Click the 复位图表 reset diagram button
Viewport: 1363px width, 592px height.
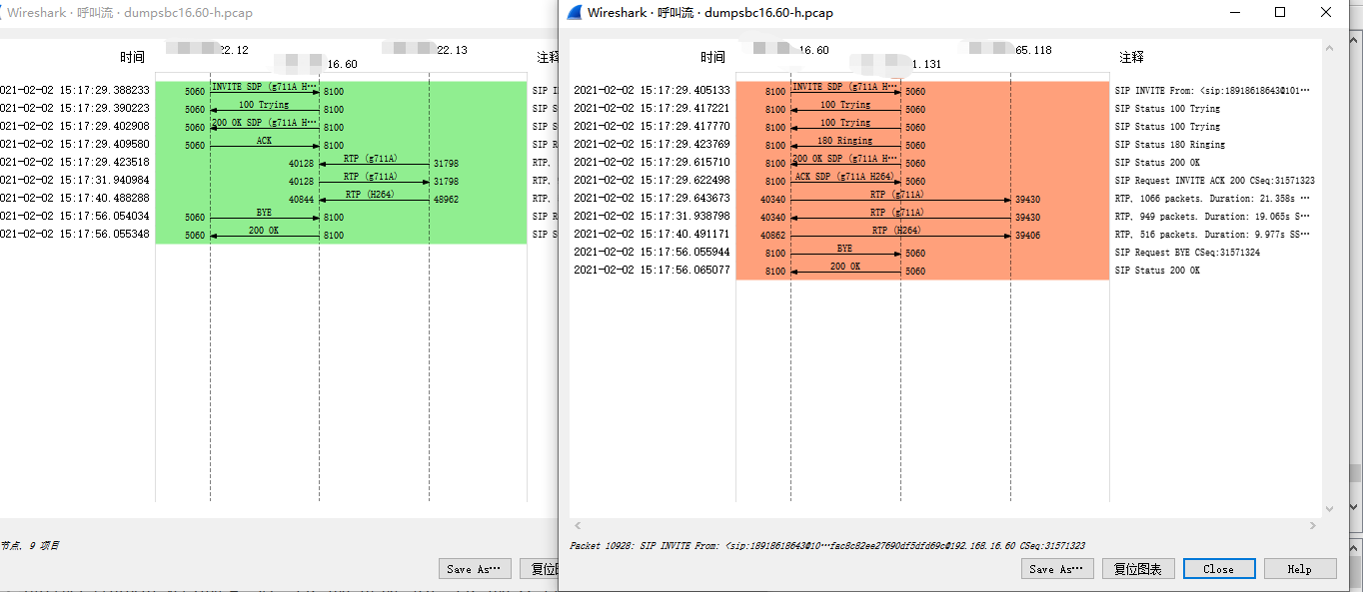click(1138, 568)
